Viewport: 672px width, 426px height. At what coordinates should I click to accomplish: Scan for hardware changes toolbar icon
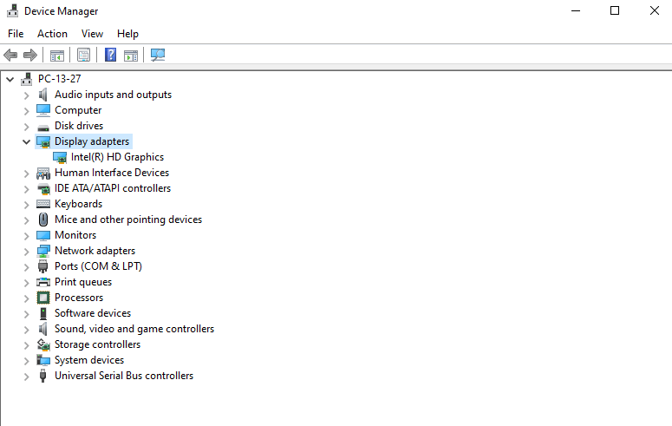[x=158, y=56]
